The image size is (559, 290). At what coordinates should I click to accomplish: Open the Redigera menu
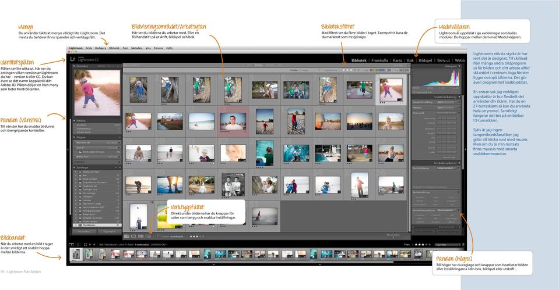[x=100, y=48]
